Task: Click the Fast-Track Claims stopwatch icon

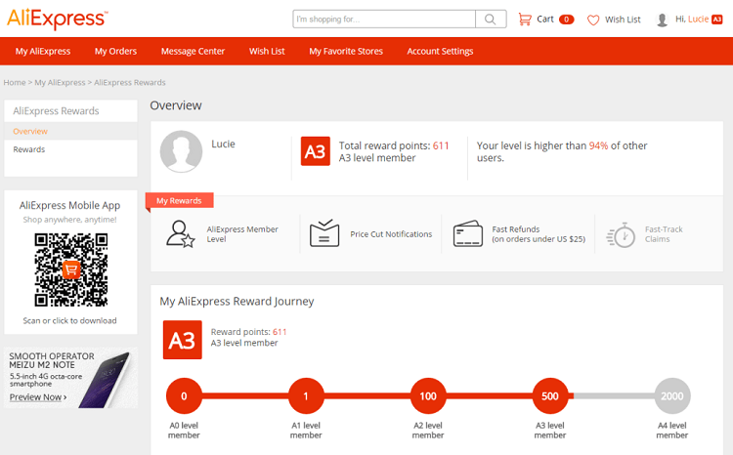Action: pos(621,235)
